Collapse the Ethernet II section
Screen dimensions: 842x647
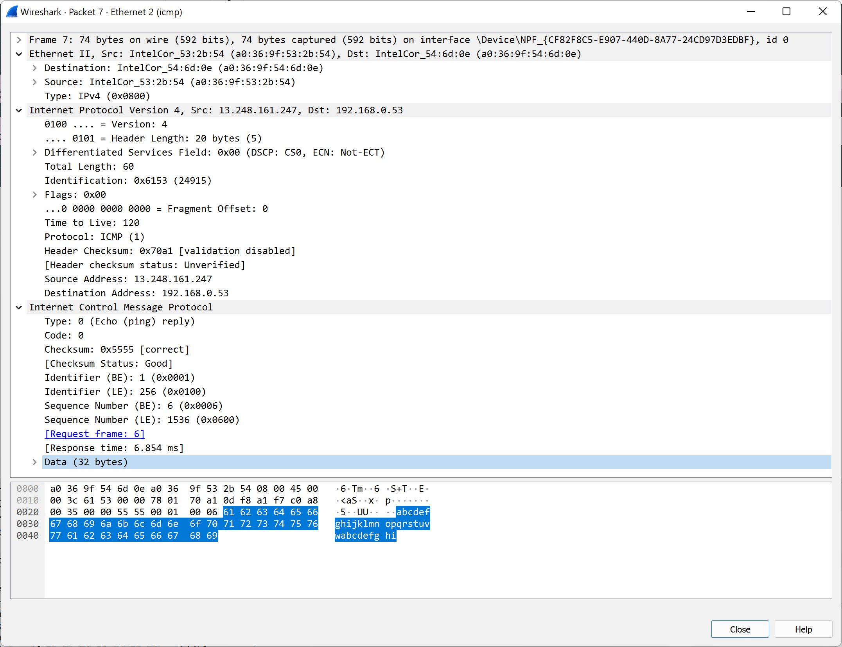18,54
